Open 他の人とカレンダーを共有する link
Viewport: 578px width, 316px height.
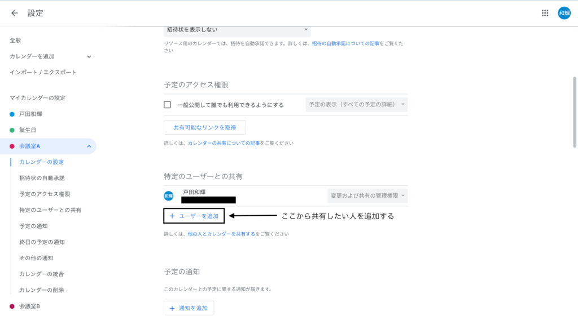pyautogui.click(x=221, y=234)
